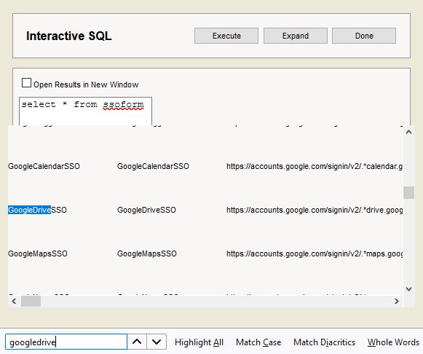Screen dimensions: 423x354
Task: Select the GoogleMapsSSO second column cell
Action: [x=147, y=253]
